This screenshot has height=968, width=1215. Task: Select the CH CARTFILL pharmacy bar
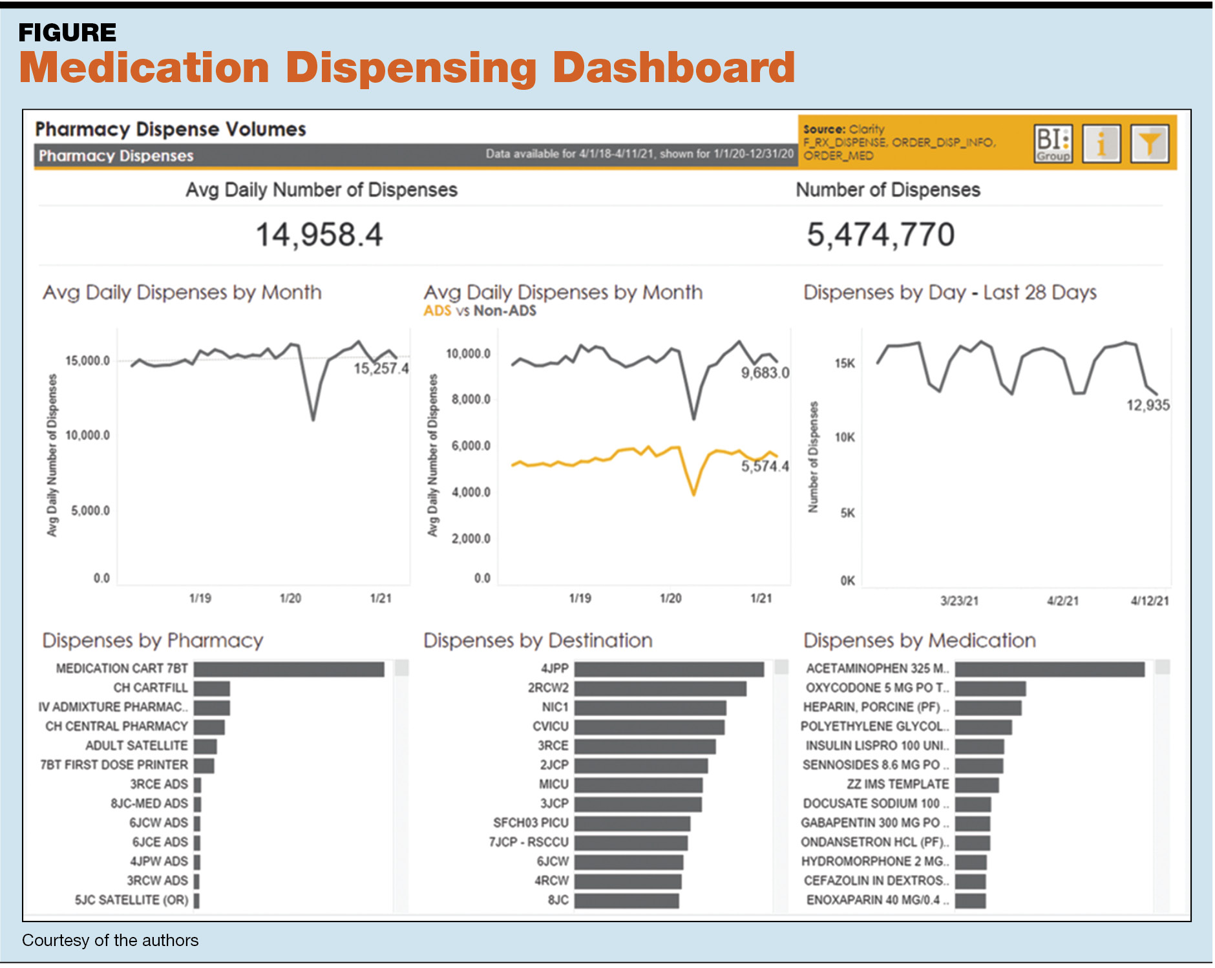[211, 688]
